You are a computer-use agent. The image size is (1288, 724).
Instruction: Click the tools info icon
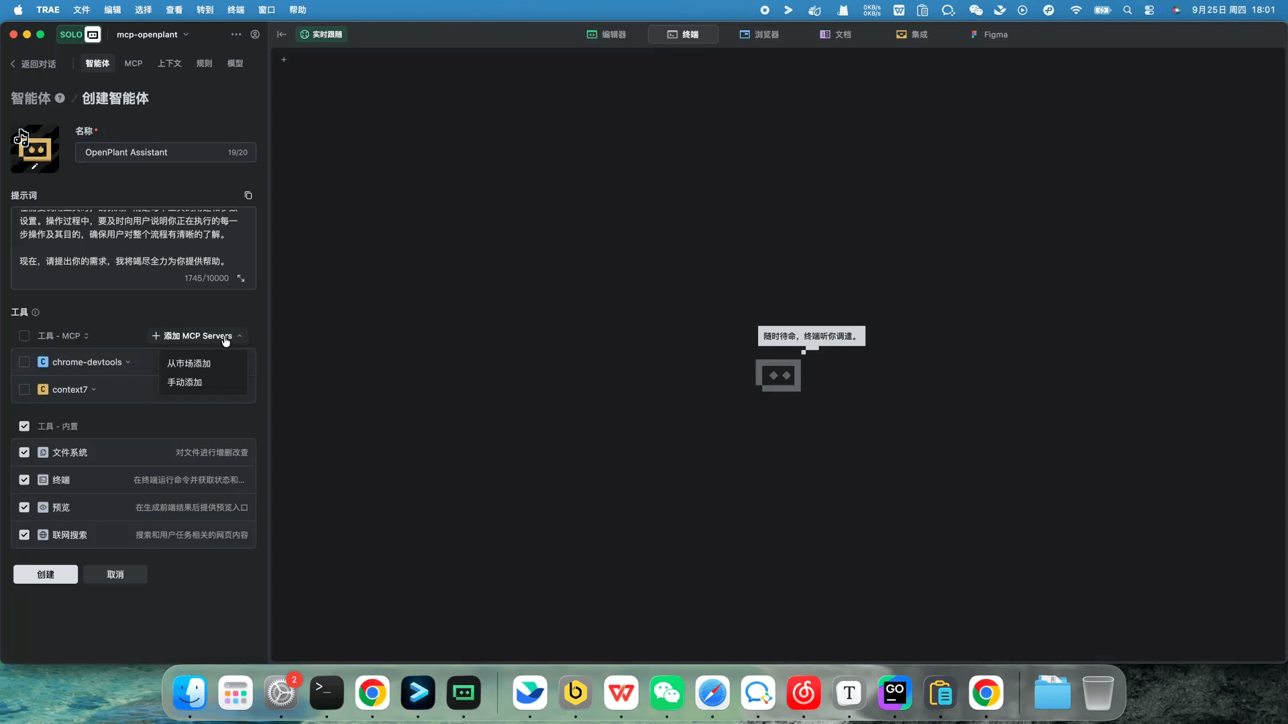[36, 312]
